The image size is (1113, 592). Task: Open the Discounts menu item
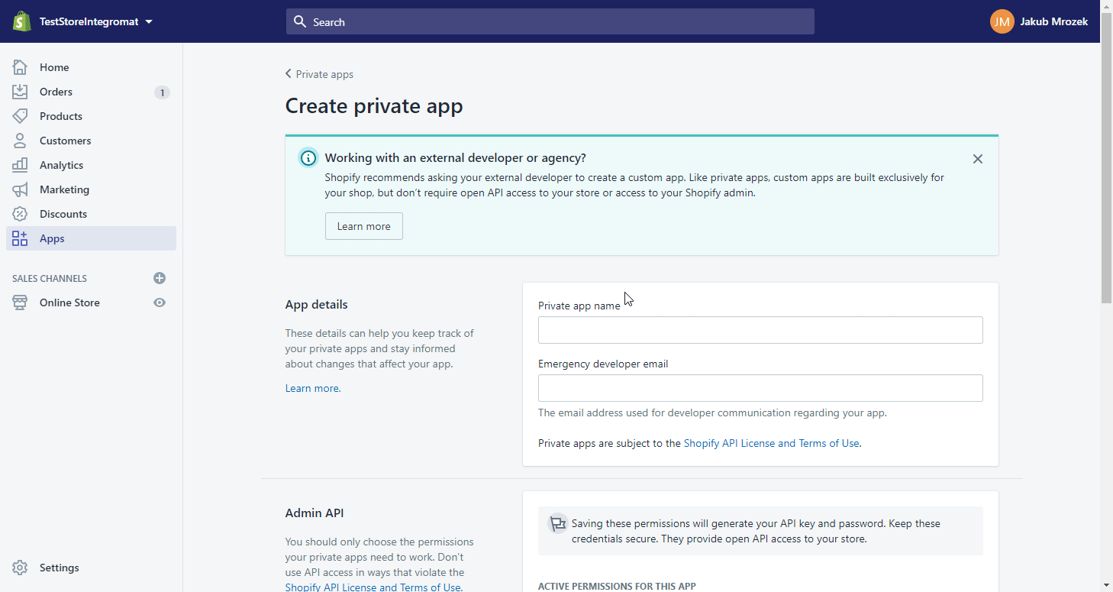(x=92, y=214)
